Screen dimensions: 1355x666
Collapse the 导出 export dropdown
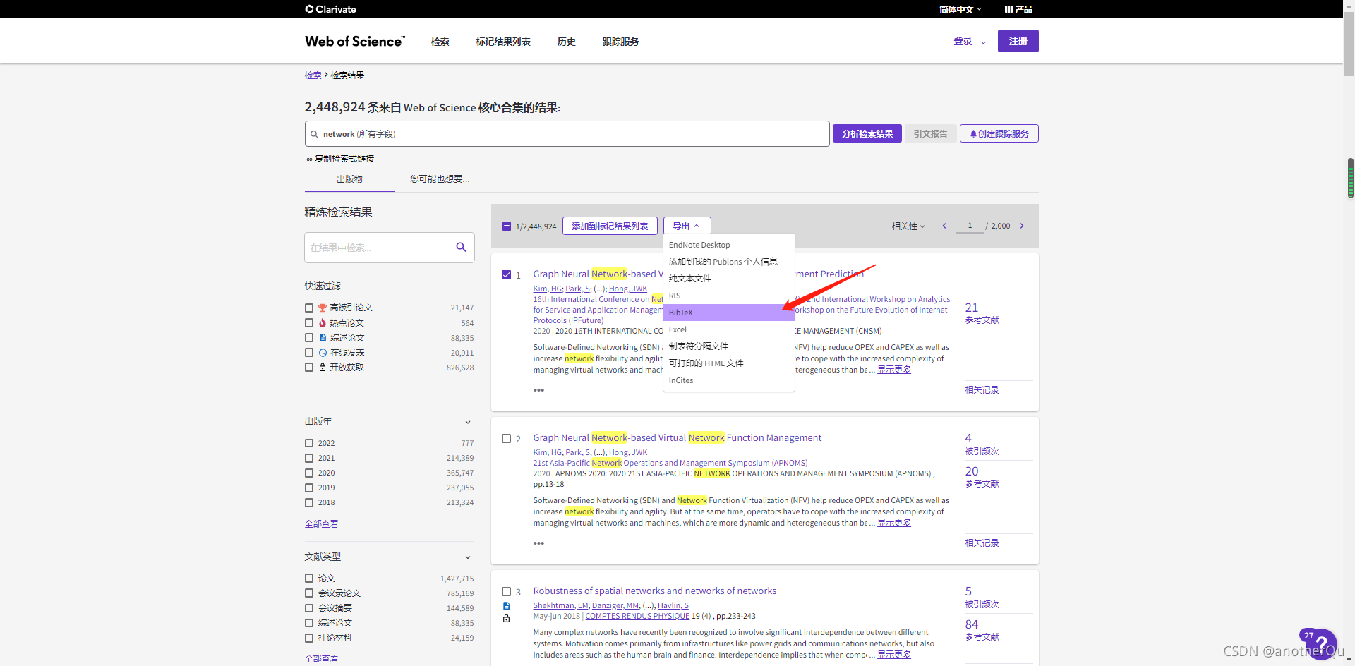point(686,226)
